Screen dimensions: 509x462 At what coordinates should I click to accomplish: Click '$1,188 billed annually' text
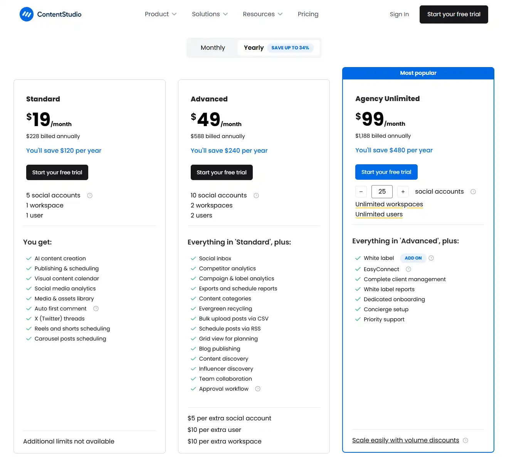pyautogui.click(x=383, y=136)
